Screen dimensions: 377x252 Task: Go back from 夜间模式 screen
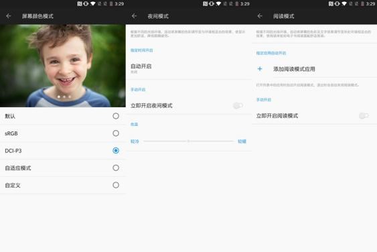click(134, 16)
